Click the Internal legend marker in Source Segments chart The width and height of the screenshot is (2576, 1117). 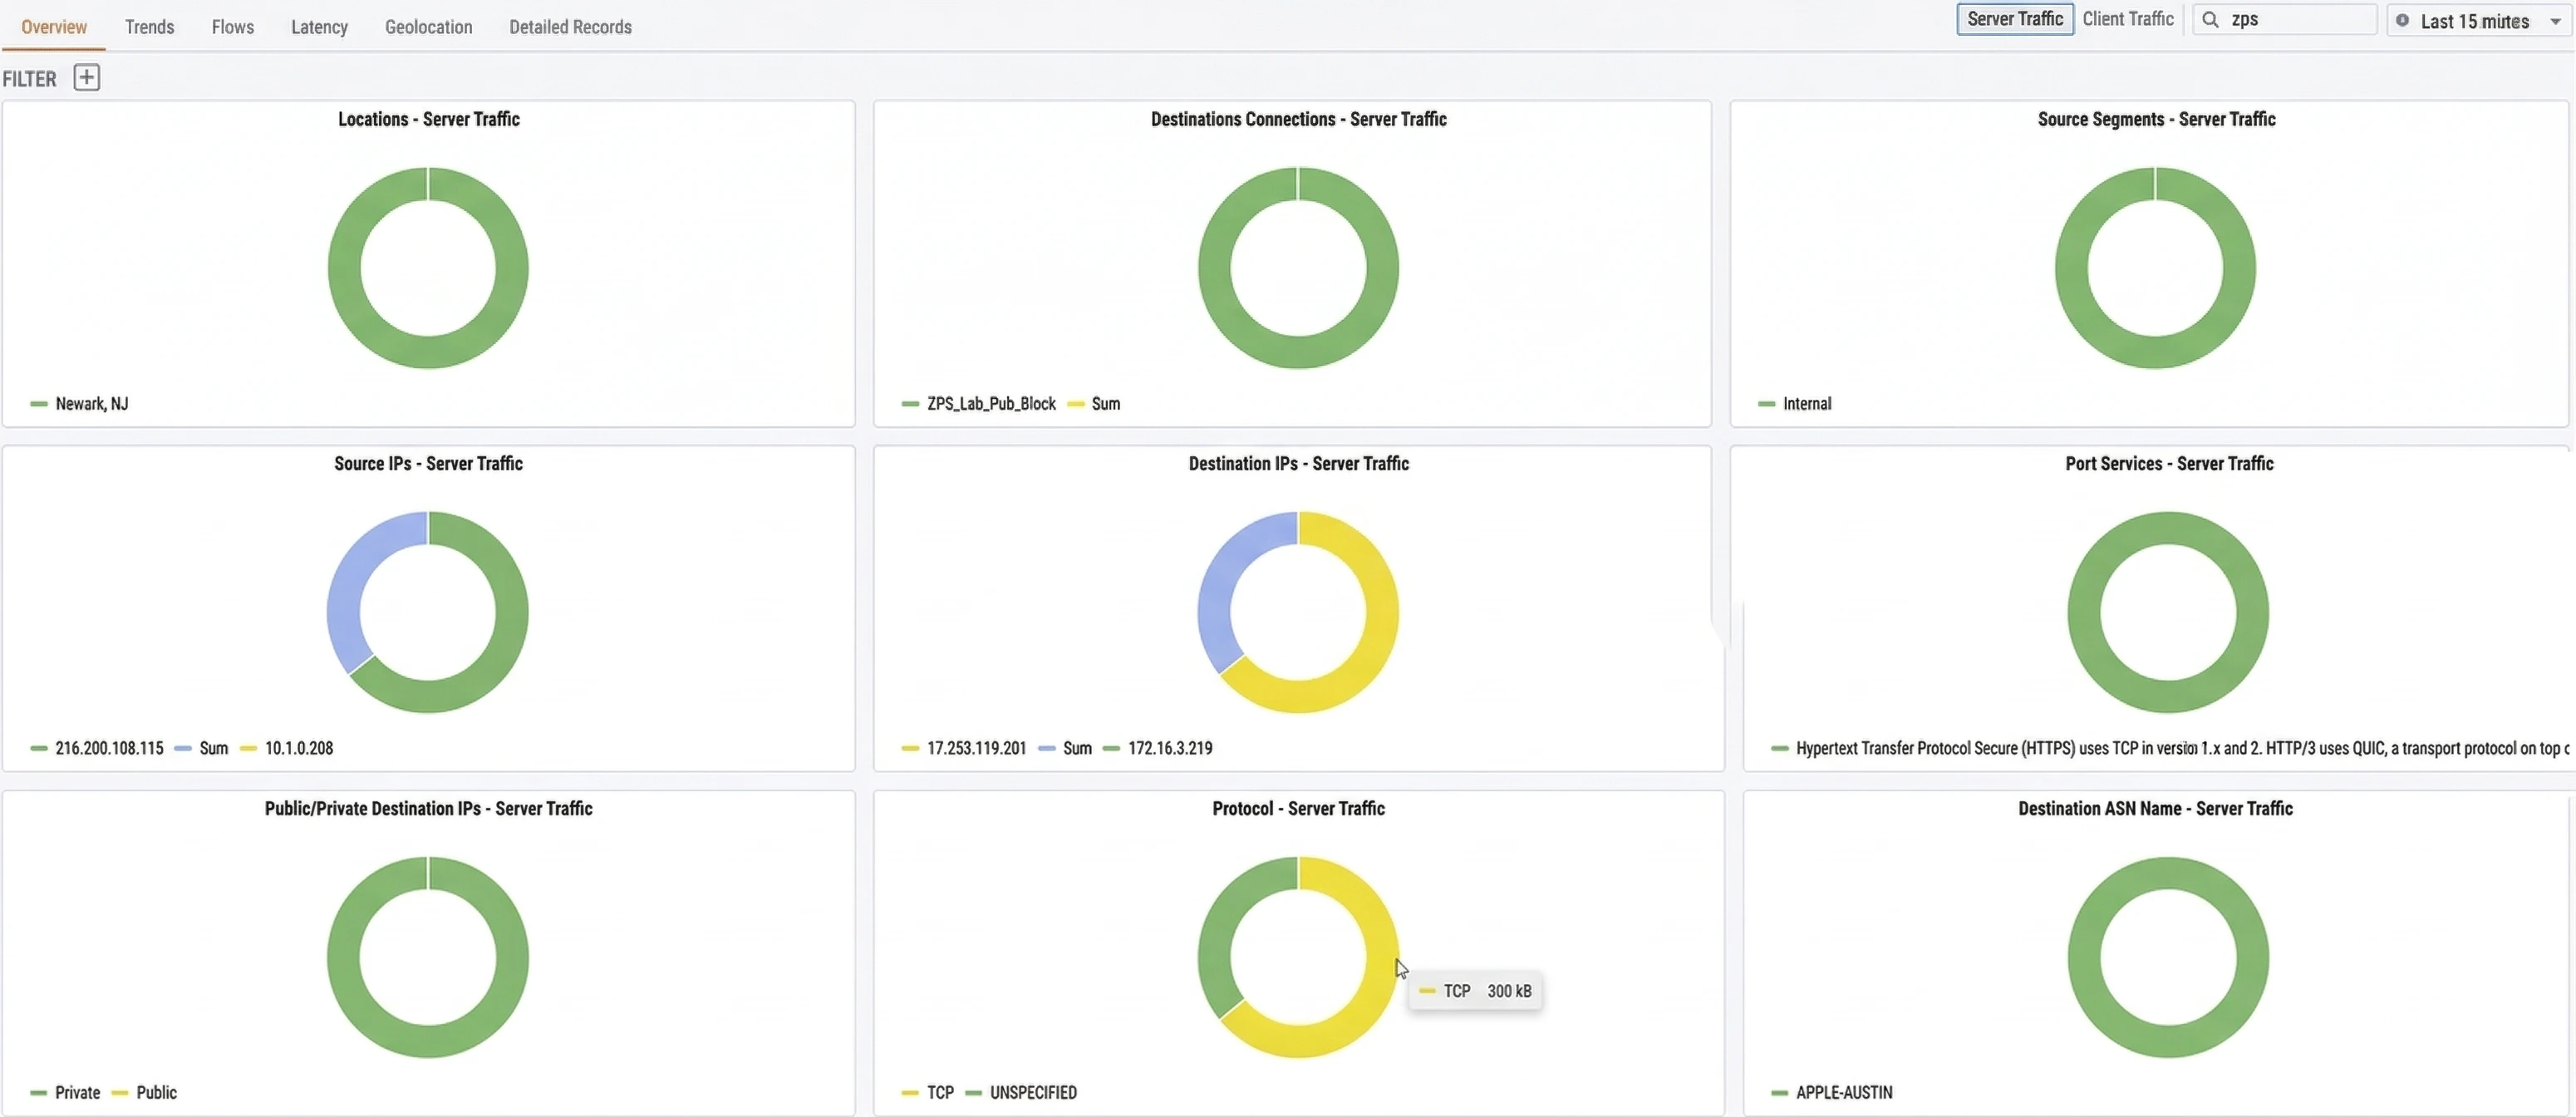[x=1768, y=404]
